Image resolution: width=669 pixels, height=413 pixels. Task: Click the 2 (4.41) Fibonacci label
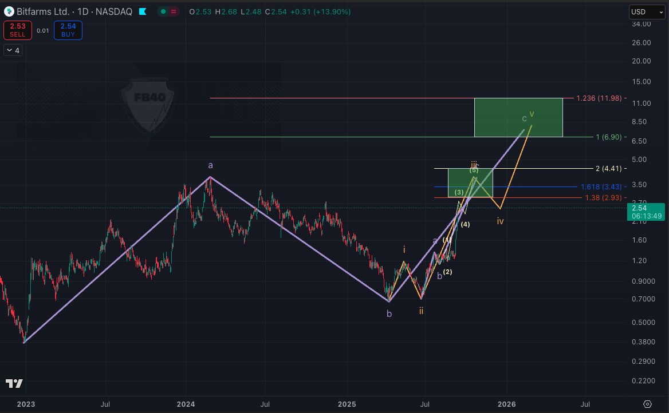[x=608, y=168]
